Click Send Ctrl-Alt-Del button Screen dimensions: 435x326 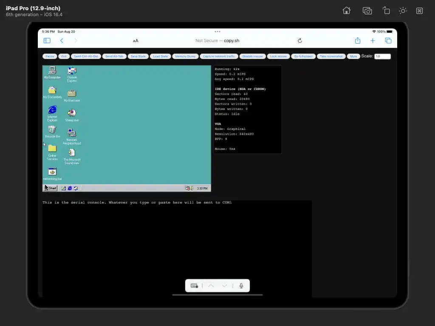[x=86, y=56]
